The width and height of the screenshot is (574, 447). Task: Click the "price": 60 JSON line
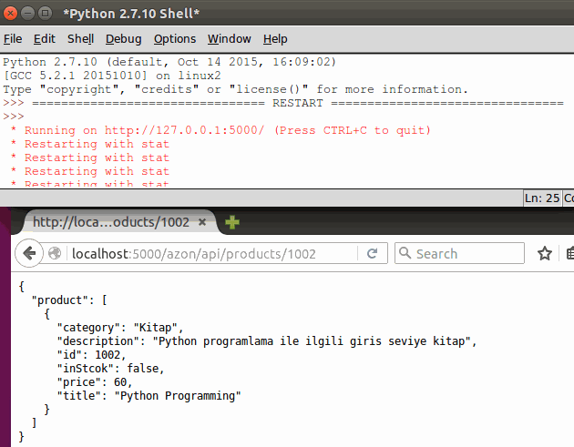[x=94, y=382]
